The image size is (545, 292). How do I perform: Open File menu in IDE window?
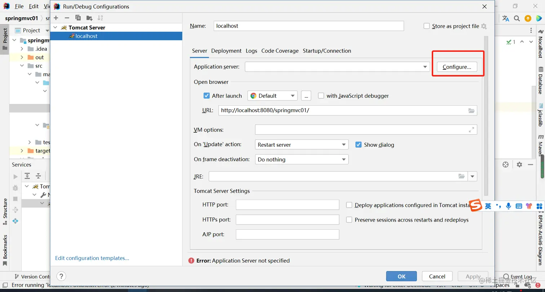click(x=19, y=6)
